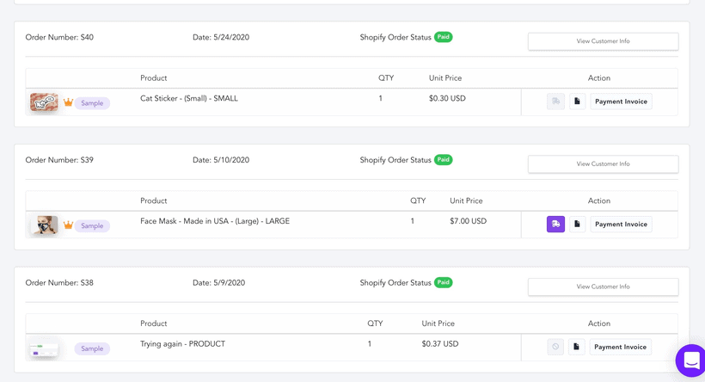705x382 pixels.
Task: View Customer Info for order S39
Action: (603, 164)
